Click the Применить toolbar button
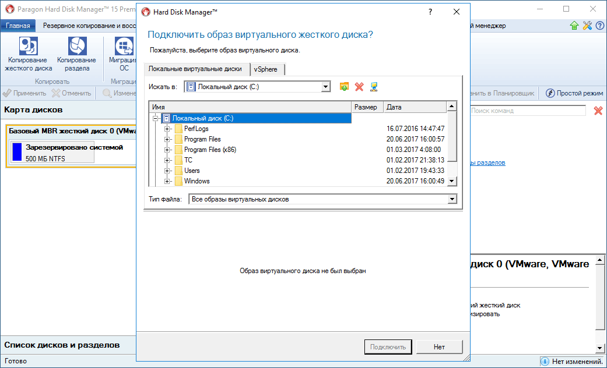The width and height of the screenshot is (607, 368). [24, 93]
